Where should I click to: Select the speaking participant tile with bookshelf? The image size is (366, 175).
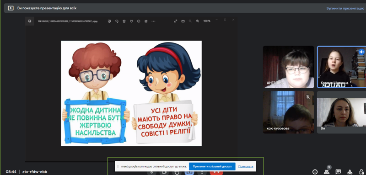pyautogui.click(x=341, y=67)
